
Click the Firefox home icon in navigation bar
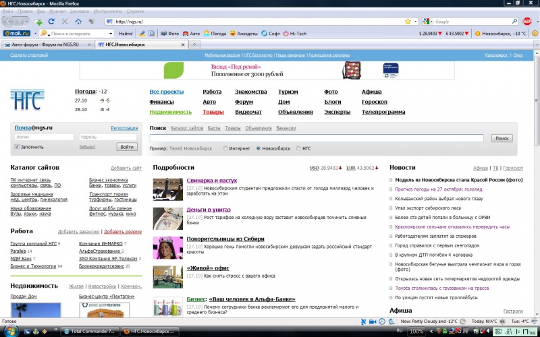click(79, 22)
